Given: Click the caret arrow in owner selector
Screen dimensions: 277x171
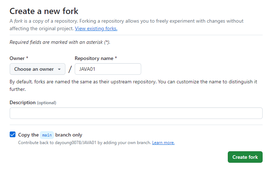Looking at the screenshot, I should pyautogui.click(x=59, y=69).
